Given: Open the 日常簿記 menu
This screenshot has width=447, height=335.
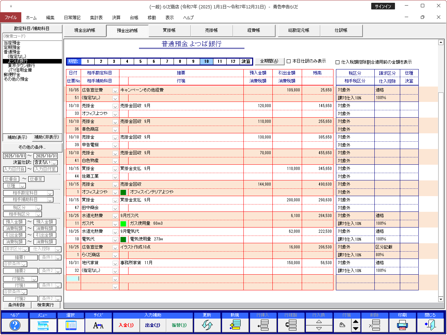Looking at the screenshot, I should coord(72,17).
